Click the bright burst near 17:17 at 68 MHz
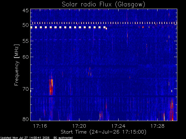186x139 pixels. (x=51, y=87)
